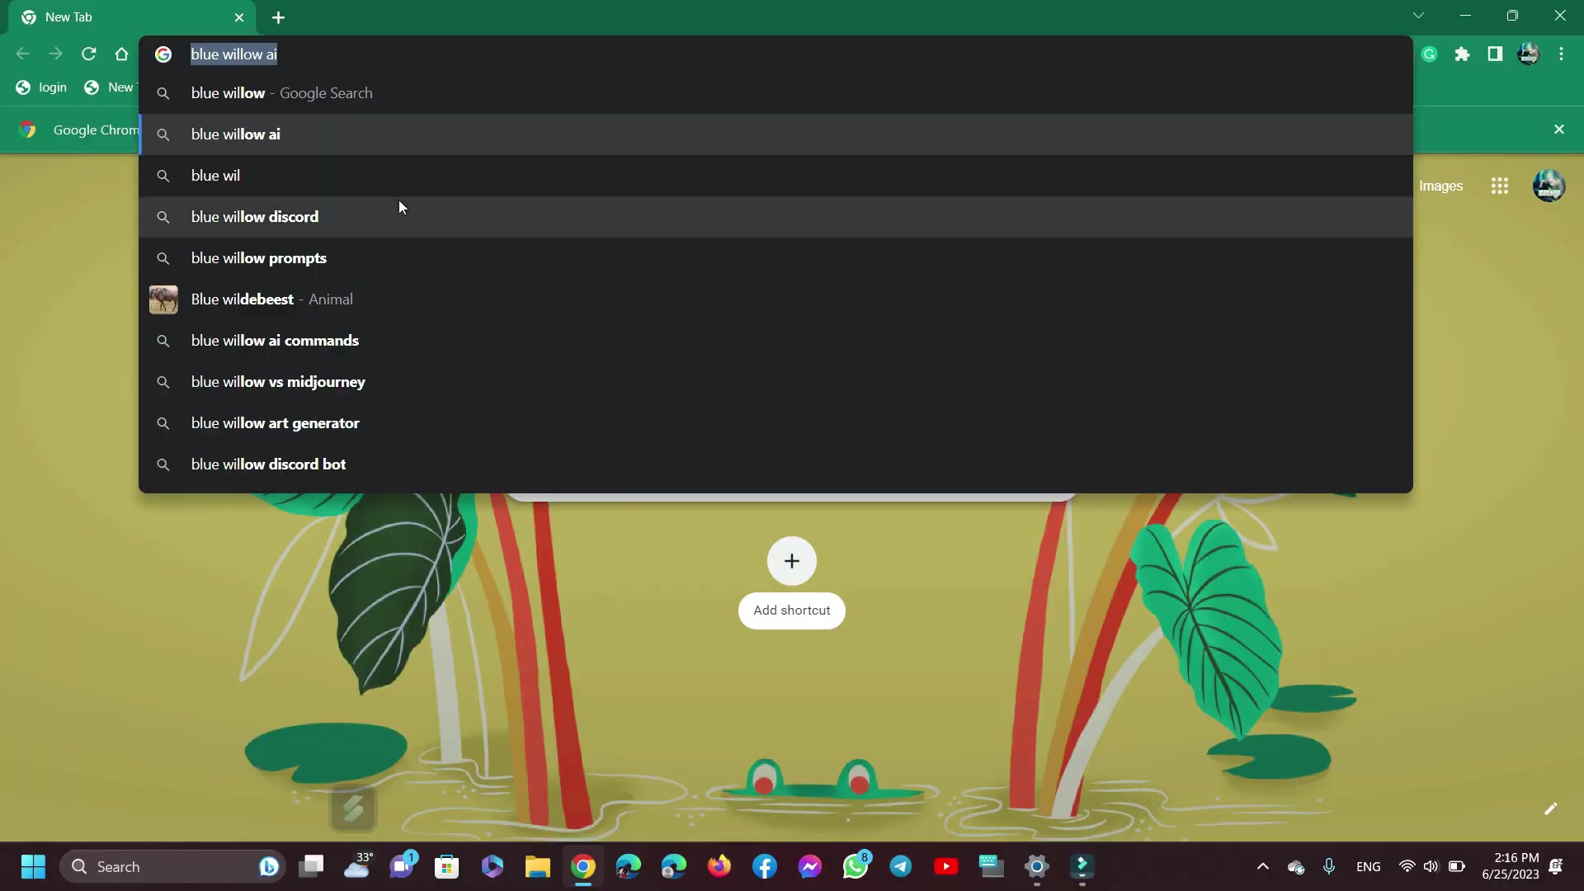Open a new tab with the plus icon
This screenshot has height=891, width=1584.
pos(279,17)
